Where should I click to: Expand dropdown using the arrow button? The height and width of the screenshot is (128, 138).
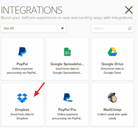coord(62,28)
